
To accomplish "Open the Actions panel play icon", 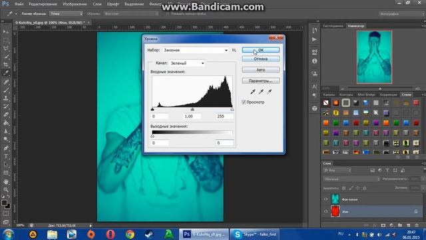I will pyautogui.click(x=315, y=40).
